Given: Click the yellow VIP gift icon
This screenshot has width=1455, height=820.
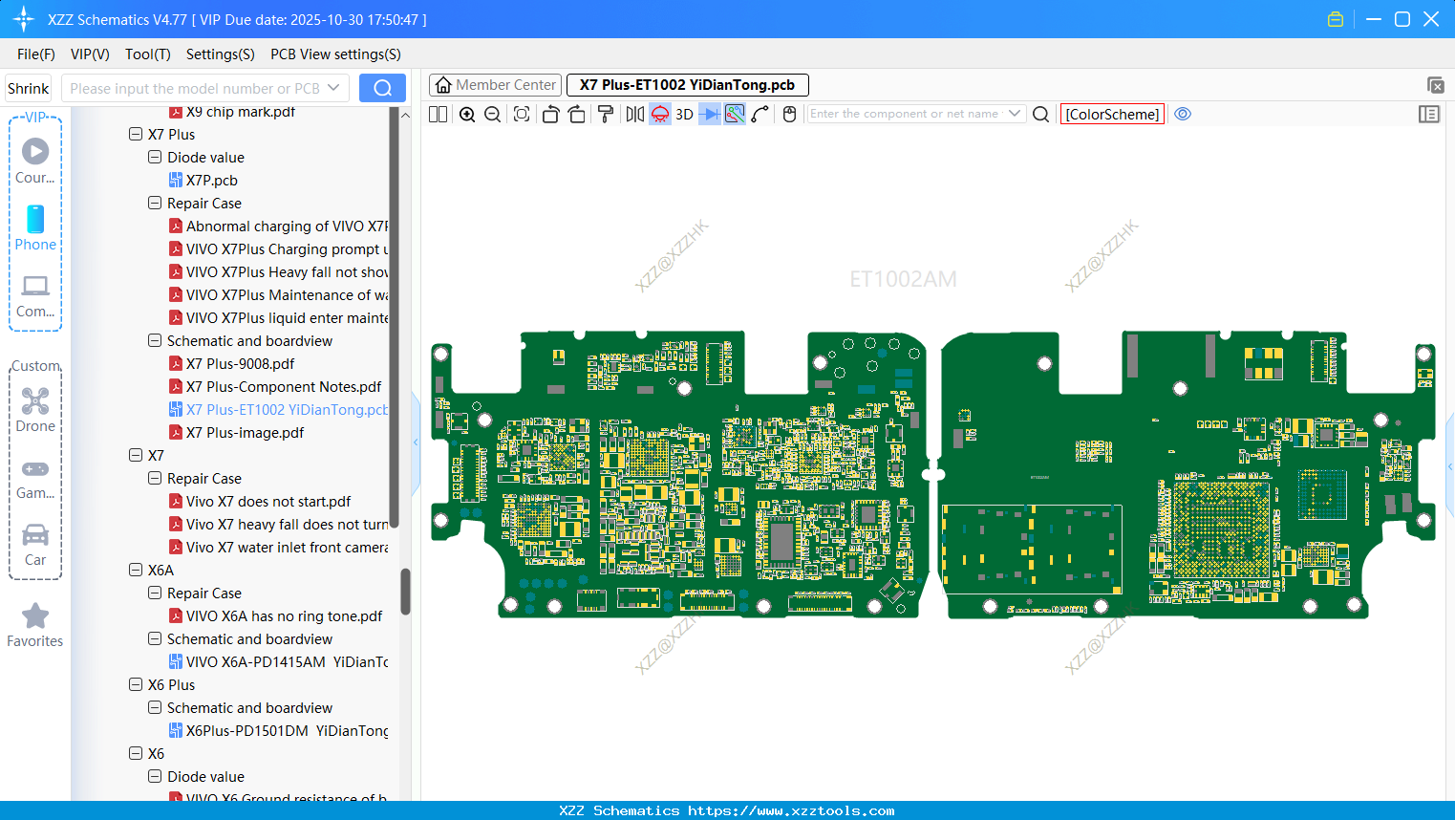Looking at the screenshot, I should tap(1336, 19).
